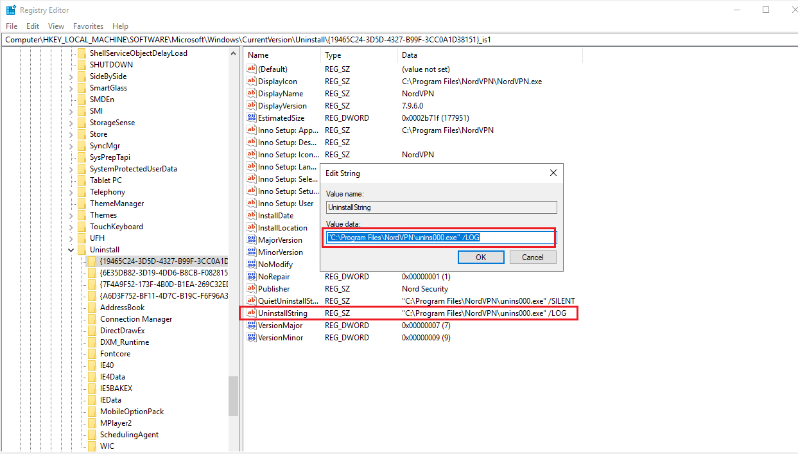Click the folder icon of Themes key
The width and height of the screenshot is (798, 454).
82,215
